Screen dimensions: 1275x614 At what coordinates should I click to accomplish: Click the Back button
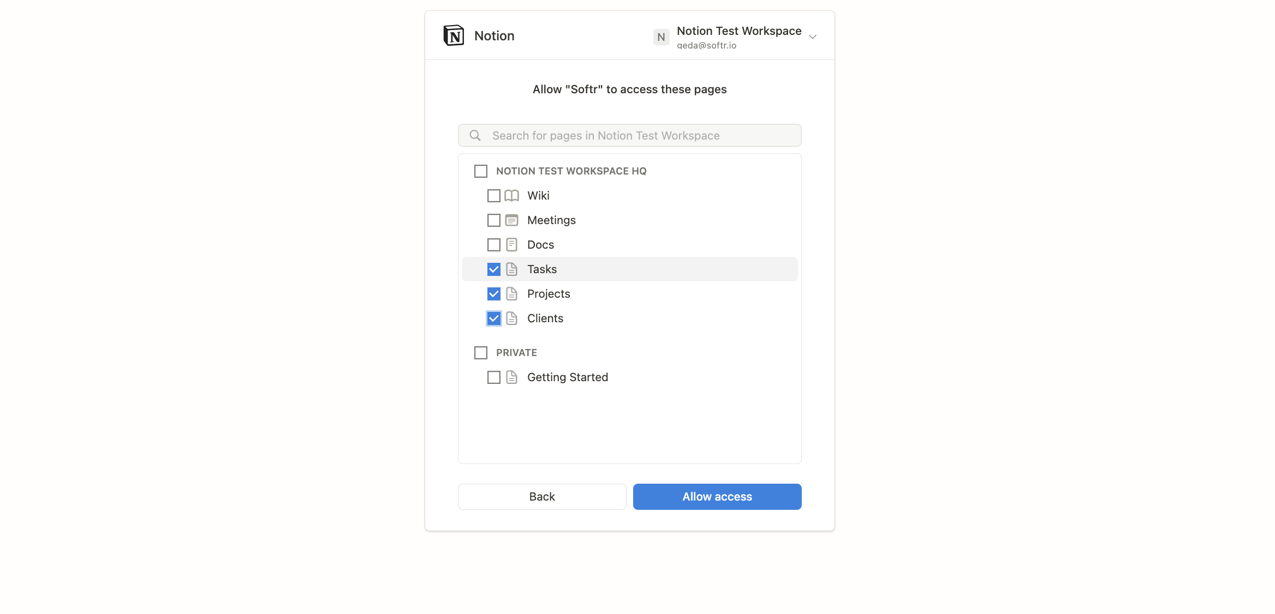(541, 496)
